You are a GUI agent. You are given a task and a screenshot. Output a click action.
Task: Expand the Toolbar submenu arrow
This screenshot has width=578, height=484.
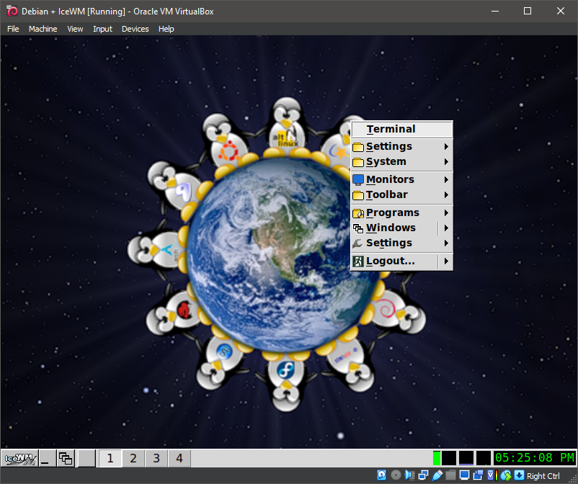click(447, 195)
